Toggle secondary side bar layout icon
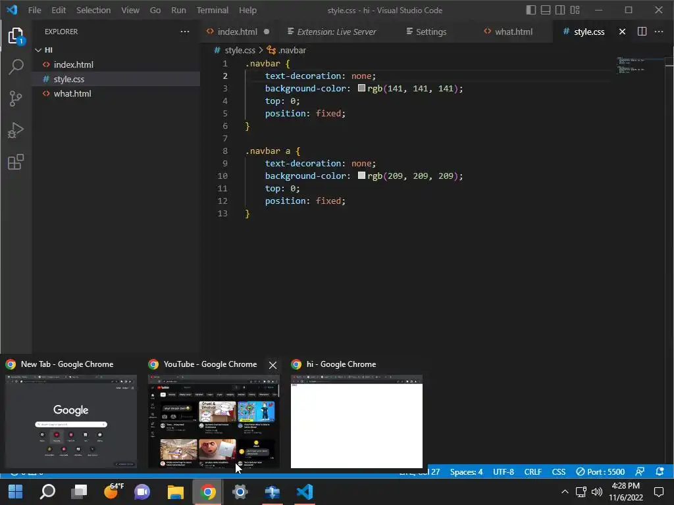 tap(560, 10)
